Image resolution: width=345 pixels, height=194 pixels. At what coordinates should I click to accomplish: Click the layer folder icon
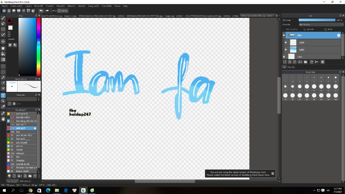(x=306, y=62)
